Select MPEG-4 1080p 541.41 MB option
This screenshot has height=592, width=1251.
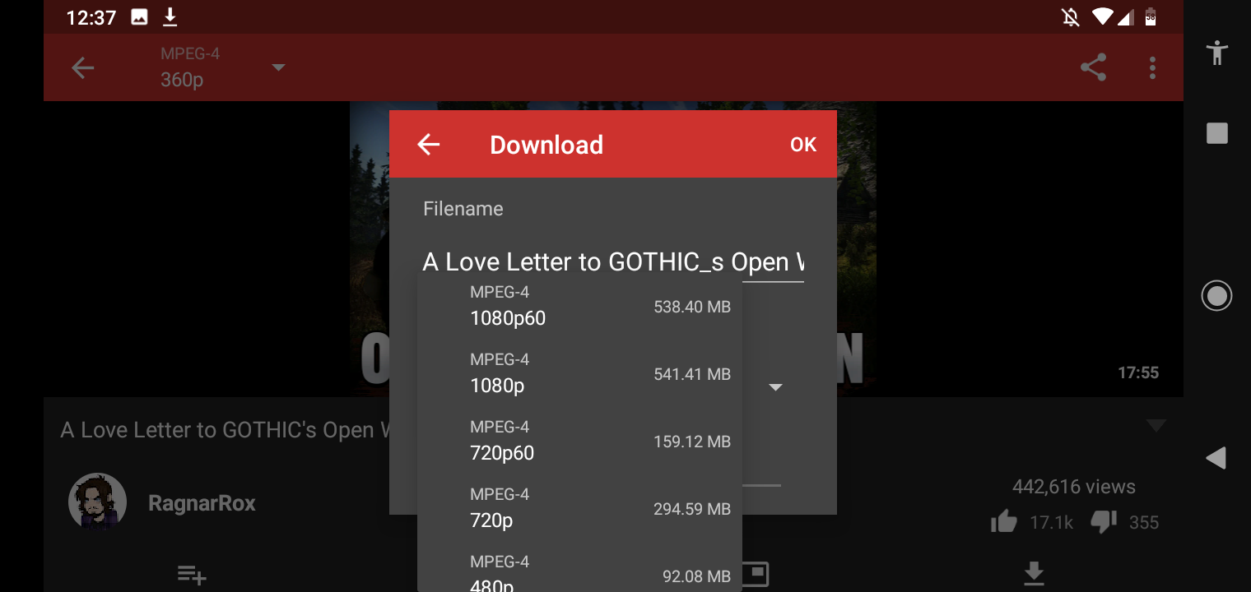(x=579, y=373)
